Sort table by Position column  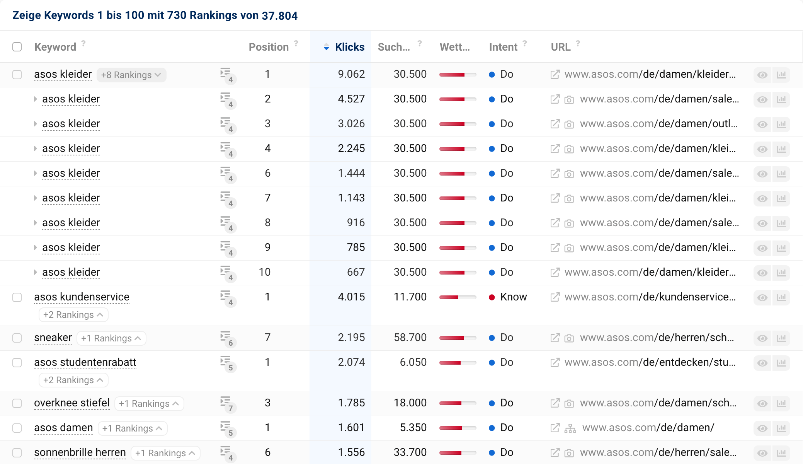pyautogui.click(x=269, y=47)
